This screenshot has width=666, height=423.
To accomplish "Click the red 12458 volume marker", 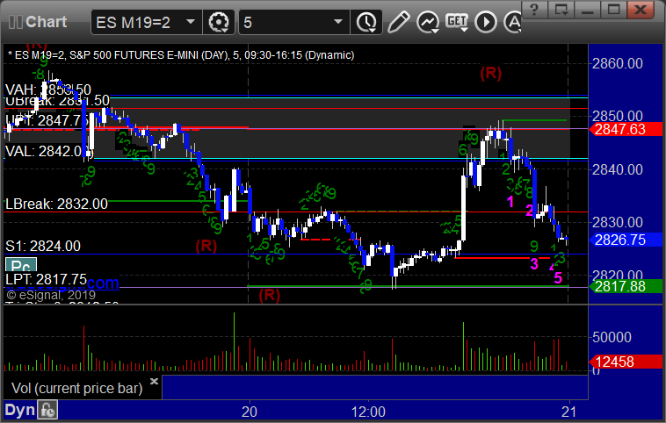I will 626,362.
